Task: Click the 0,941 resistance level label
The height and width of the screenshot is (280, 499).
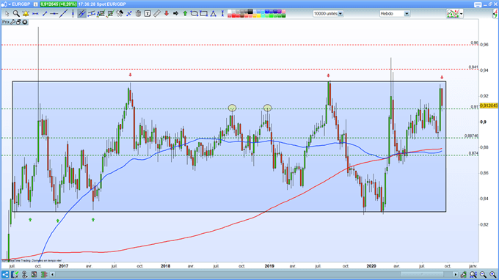Action: (473, 67)
